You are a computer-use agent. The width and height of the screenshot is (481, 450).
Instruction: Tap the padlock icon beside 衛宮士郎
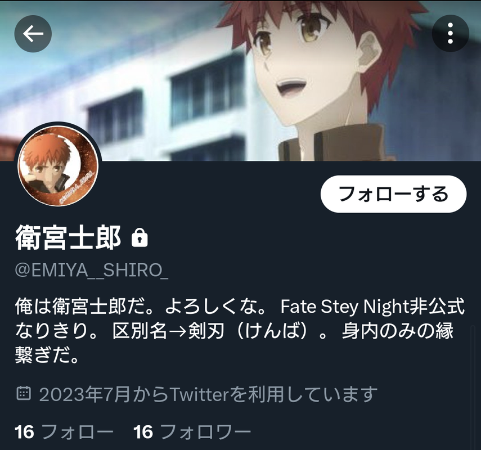[140, 238]
